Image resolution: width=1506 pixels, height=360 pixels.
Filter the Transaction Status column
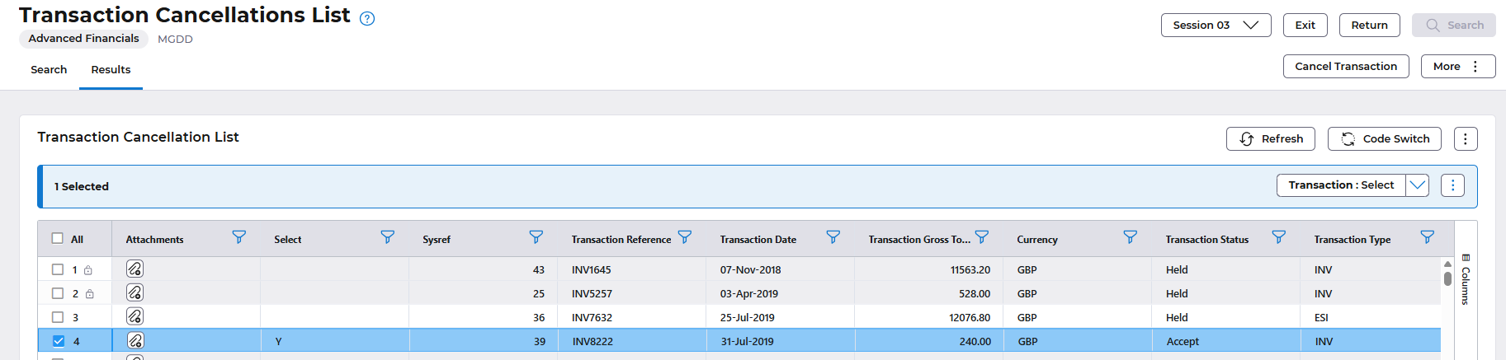[x=1279, y=237]
